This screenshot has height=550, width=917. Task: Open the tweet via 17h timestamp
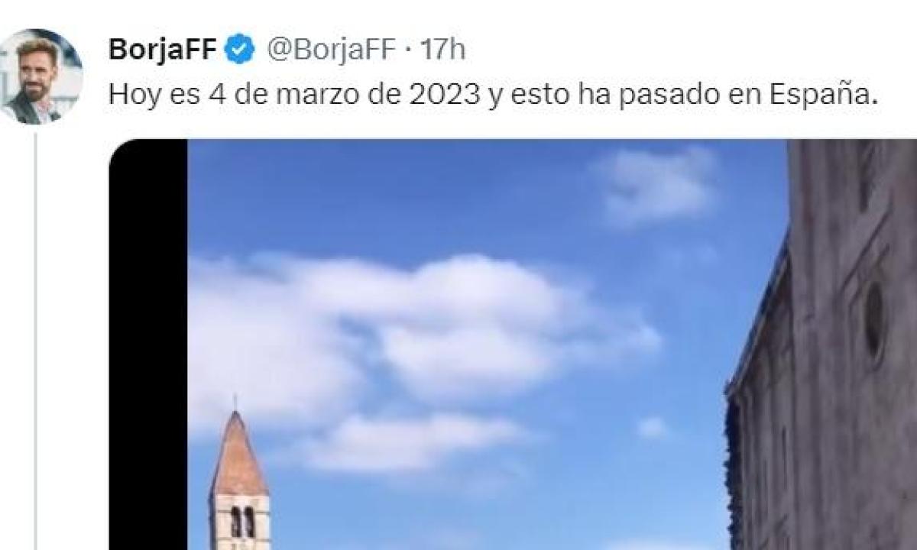coord(442,50)
